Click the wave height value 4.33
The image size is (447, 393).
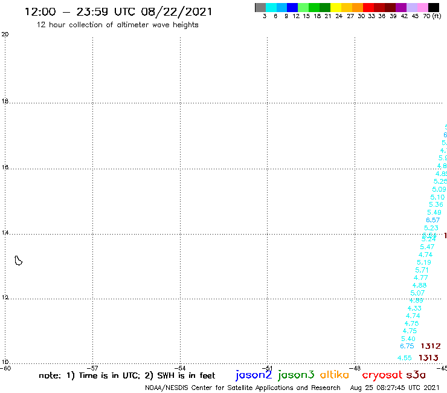[414, 308]
